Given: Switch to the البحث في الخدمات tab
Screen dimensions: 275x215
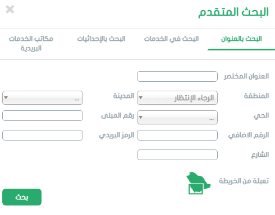Looking at the screenshot, I should (x=171, y=39).
